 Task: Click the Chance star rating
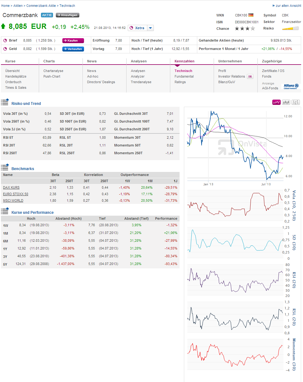click(245, 29)
